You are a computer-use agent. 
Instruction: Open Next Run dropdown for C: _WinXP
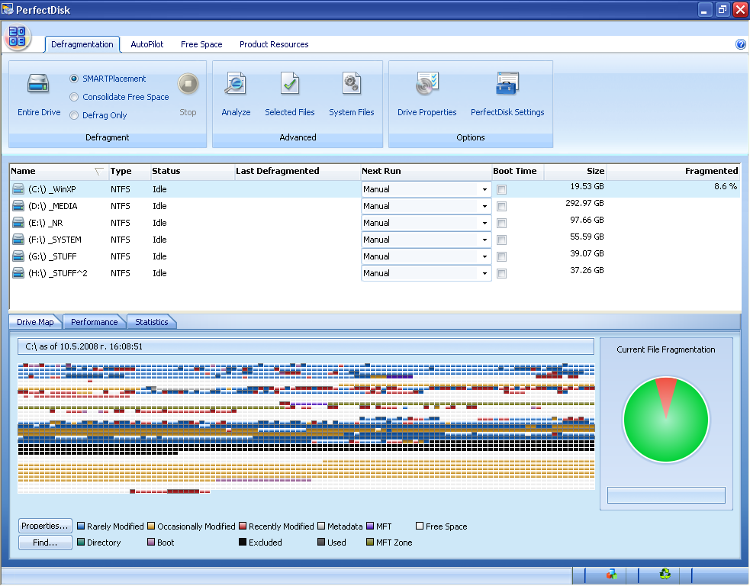click(484, 189)
